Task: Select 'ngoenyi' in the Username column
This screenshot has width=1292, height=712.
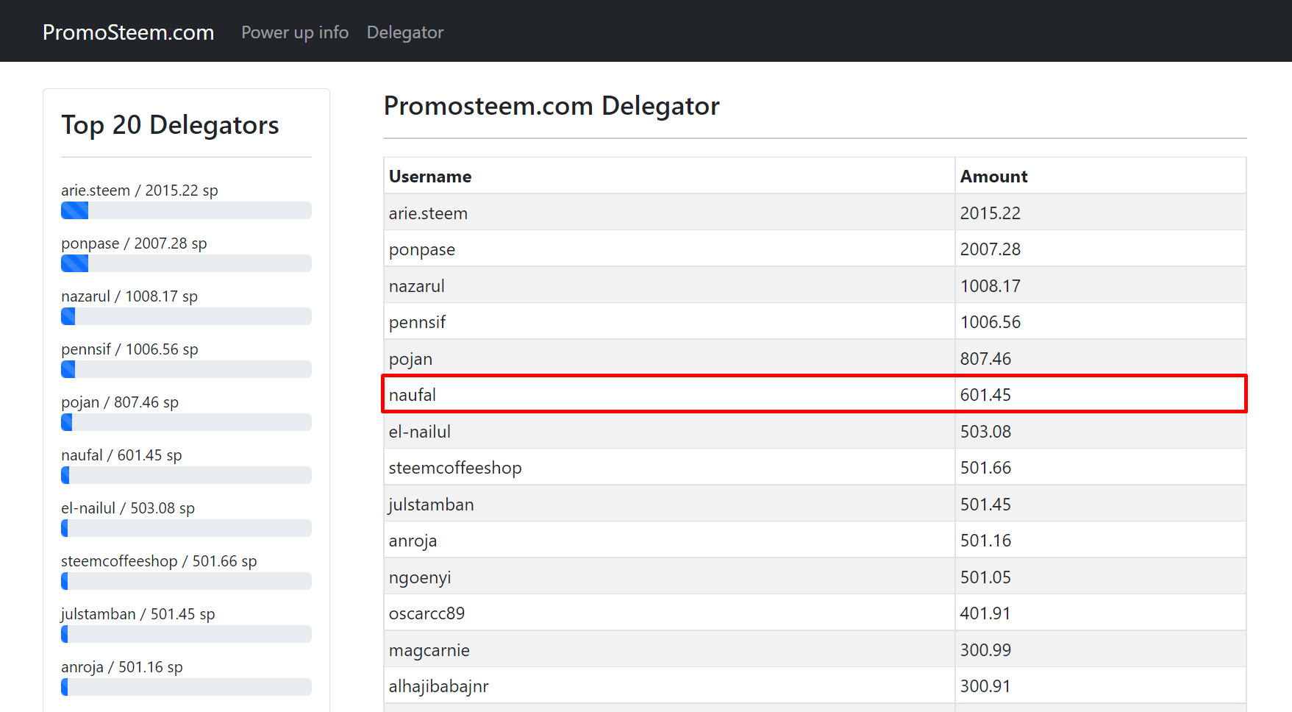Action: (669, 577)
